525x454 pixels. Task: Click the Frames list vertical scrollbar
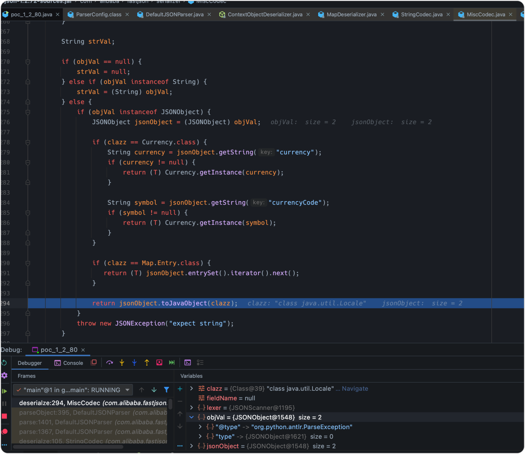(170, 404)
